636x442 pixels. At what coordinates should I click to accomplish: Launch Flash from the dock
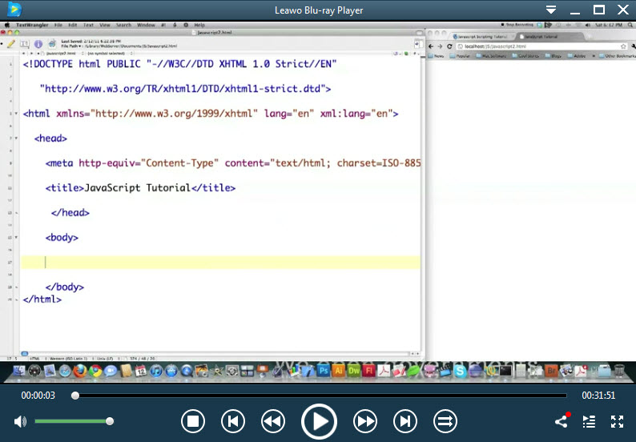(x=368, y=371)
